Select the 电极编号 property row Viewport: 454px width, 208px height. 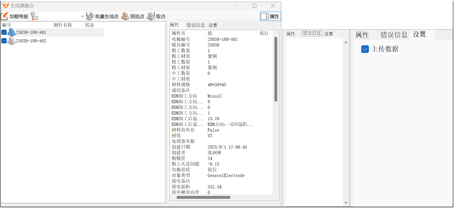pos(222,39)
